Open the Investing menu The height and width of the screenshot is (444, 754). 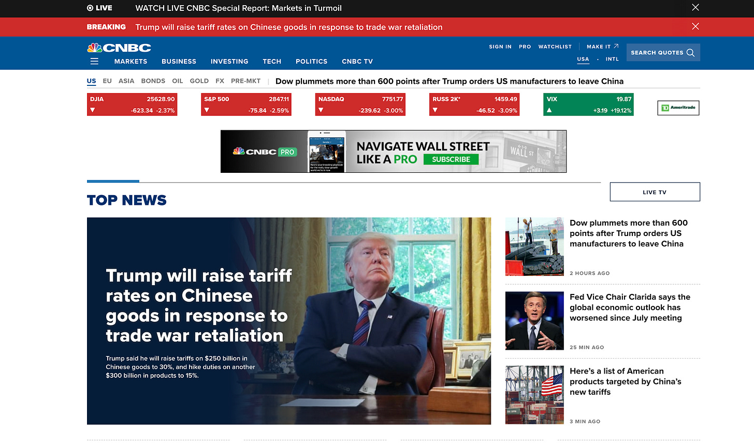click(x=229, y=61)
